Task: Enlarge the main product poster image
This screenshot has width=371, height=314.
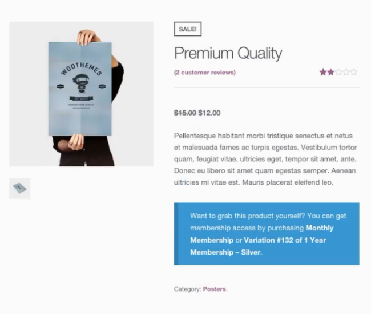Action: [x=82, y=94]
